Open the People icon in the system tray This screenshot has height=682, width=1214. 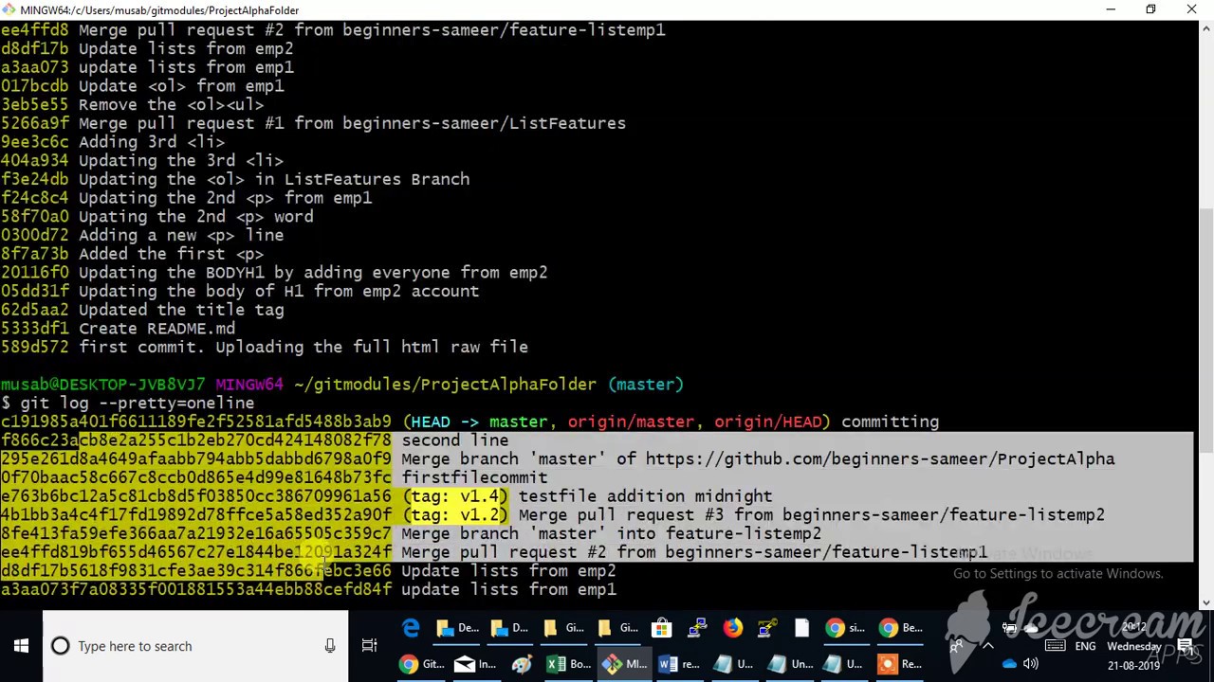point(956,646)
